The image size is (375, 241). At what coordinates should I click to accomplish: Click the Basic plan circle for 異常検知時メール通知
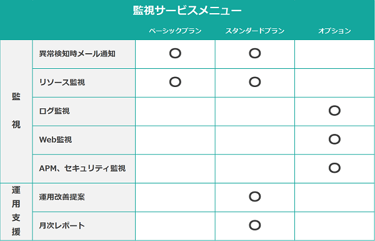[175, 53]
